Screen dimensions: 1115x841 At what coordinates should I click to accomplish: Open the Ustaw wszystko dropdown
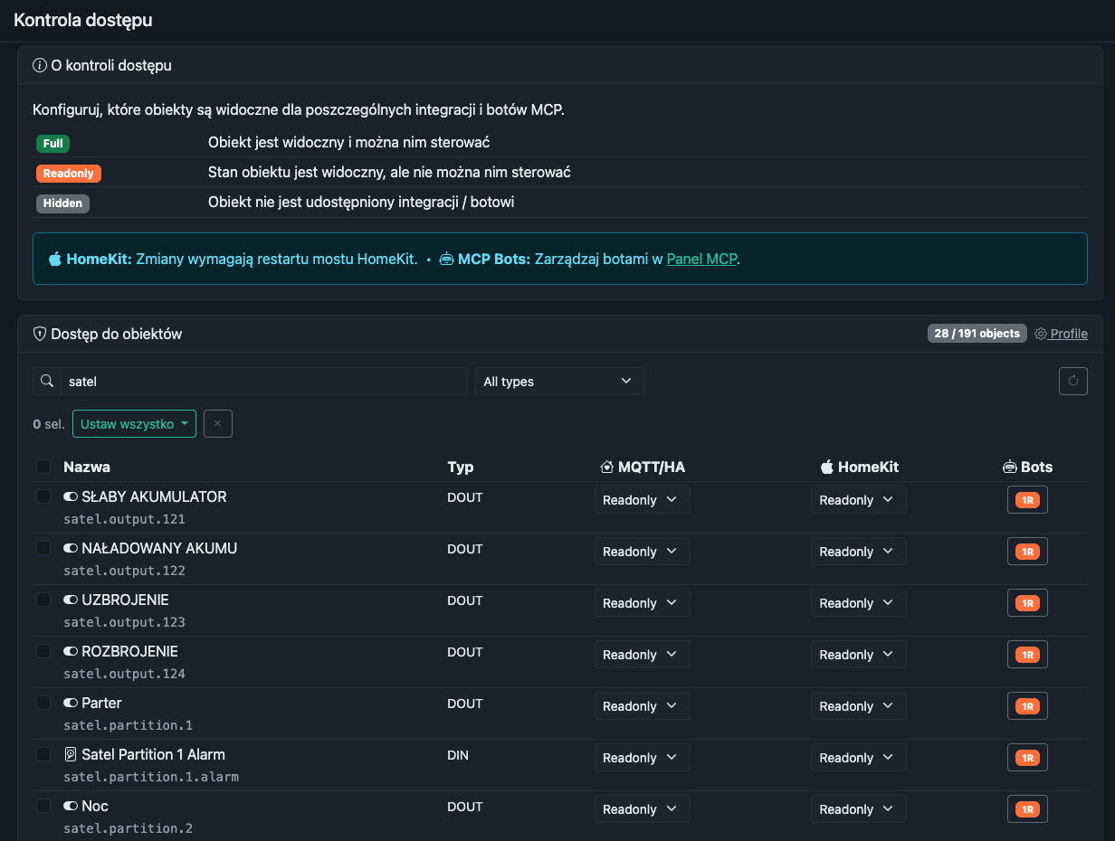[134, 423]
